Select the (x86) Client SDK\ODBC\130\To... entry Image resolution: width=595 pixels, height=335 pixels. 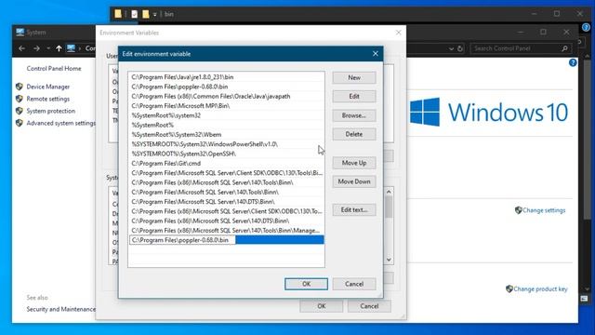click(x=226, y=211)
